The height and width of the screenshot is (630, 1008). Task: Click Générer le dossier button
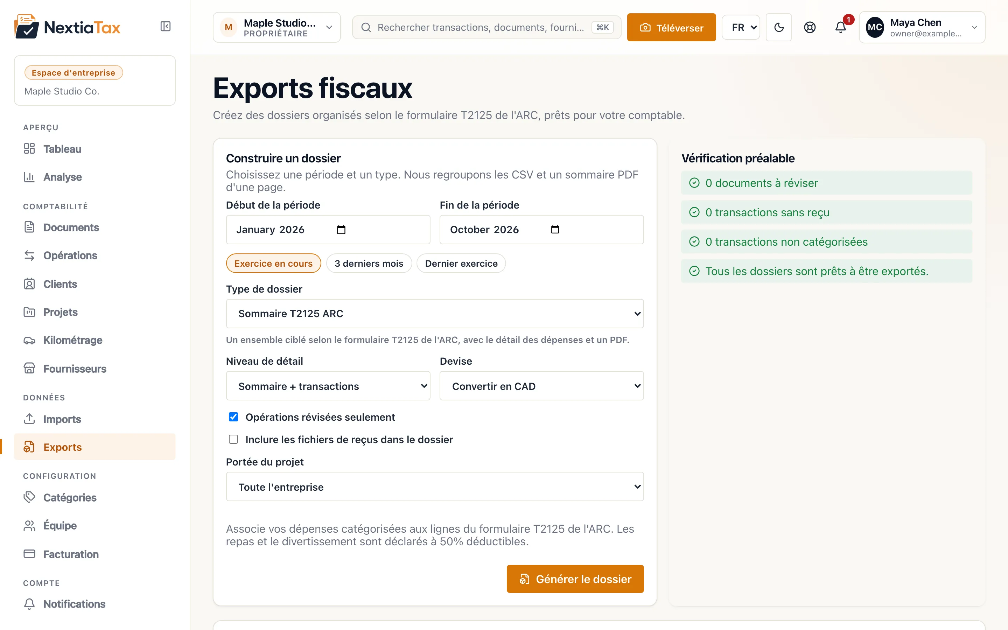[575, 579]
